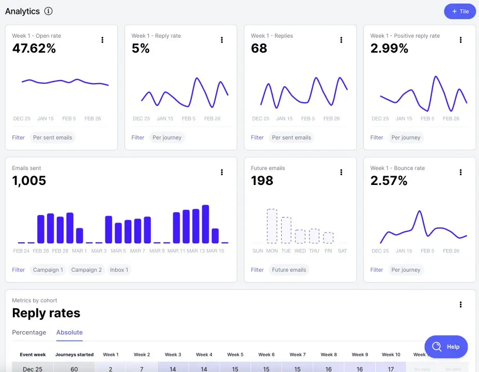Open the Help chat button
479x372 pixels.
[446, 347]
